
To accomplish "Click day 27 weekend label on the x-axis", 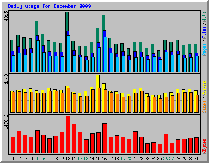I will (171, 159).
